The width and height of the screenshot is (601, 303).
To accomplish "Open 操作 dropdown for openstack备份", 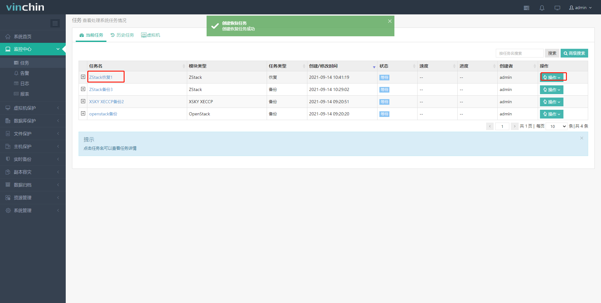I will [552, 114].
